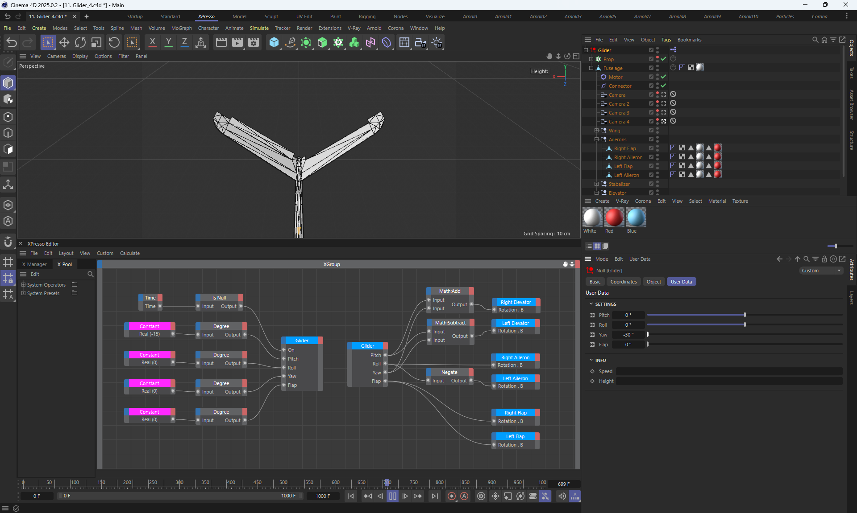The height and width of the screenshot is (513, 857).
Task: Toggle Prop object enable checkmark
Action: click(663, 59)
